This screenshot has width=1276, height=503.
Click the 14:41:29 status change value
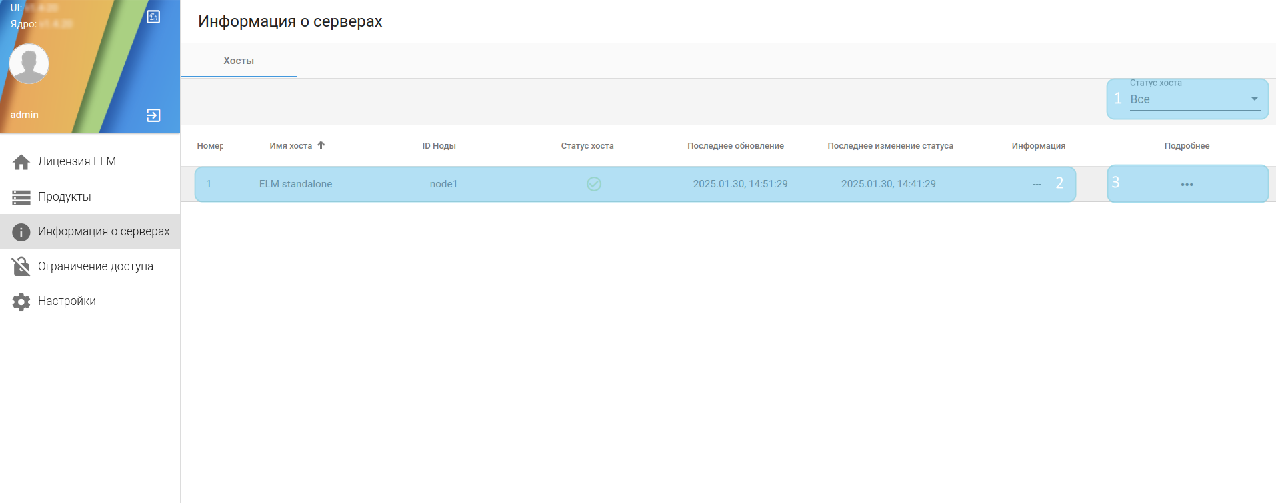tap(888, 184)
